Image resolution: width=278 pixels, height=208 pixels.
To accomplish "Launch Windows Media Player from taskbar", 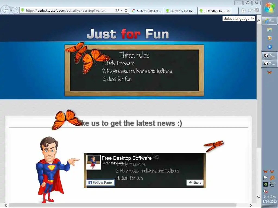I will pos(270,38).
